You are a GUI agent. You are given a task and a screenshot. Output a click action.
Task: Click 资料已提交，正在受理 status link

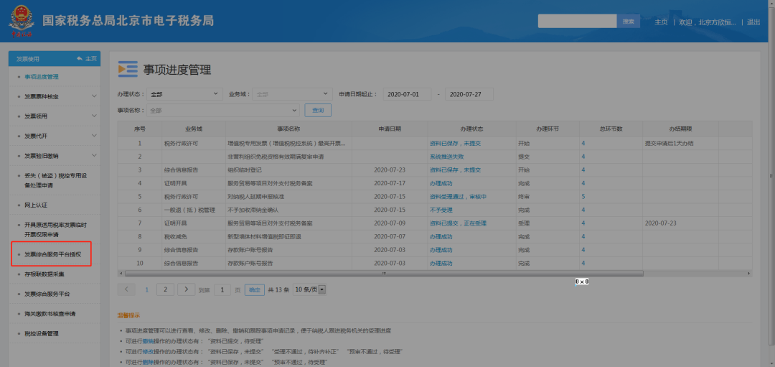(458, 223)
